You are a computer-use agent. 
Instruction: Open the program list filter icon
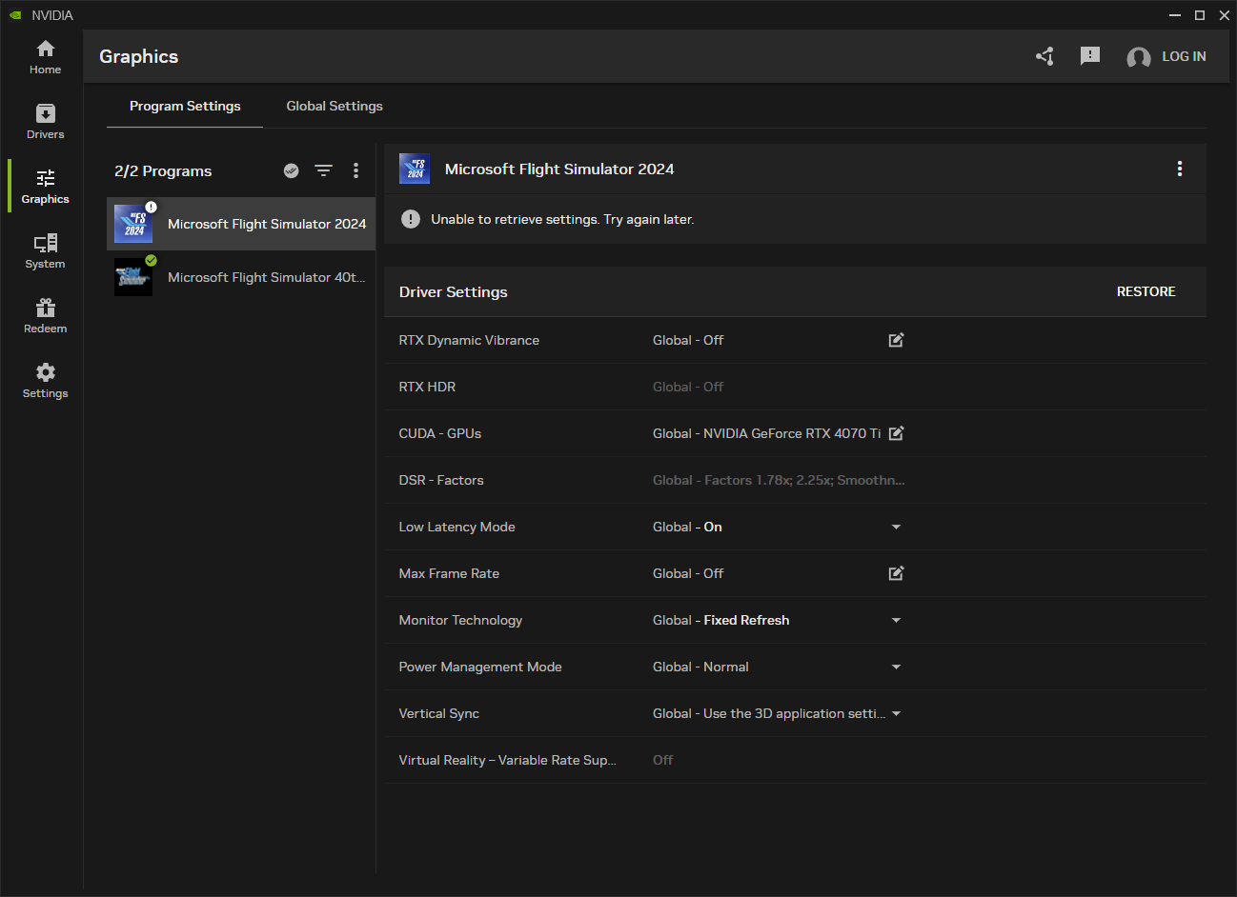[324, 170]
